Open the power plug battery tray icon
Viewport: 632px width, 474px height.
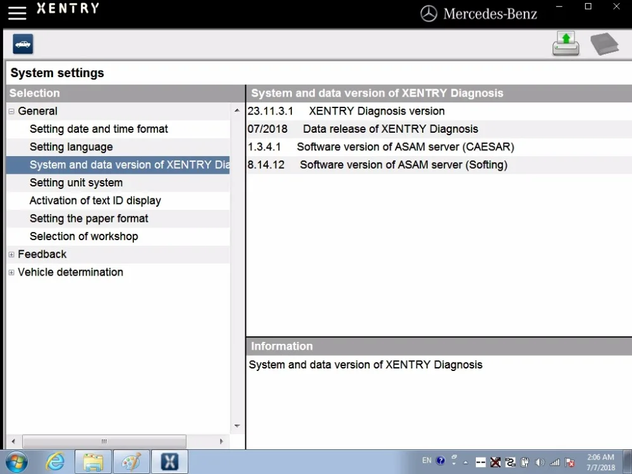[x=525, y=463]
